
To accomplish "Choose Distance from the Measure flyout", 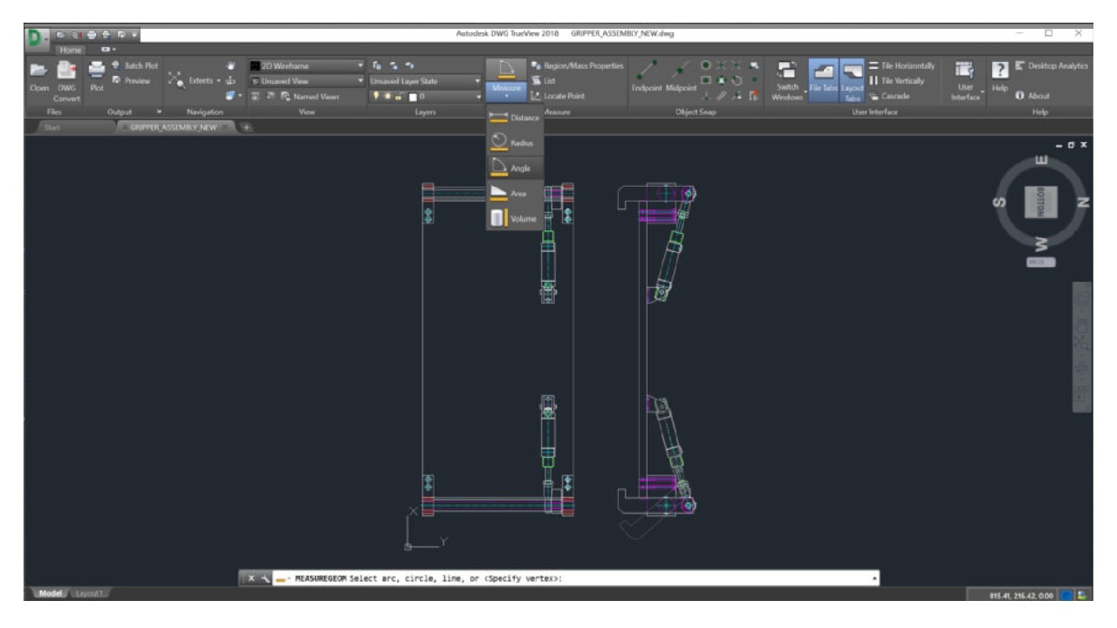I will click(516, 118).
